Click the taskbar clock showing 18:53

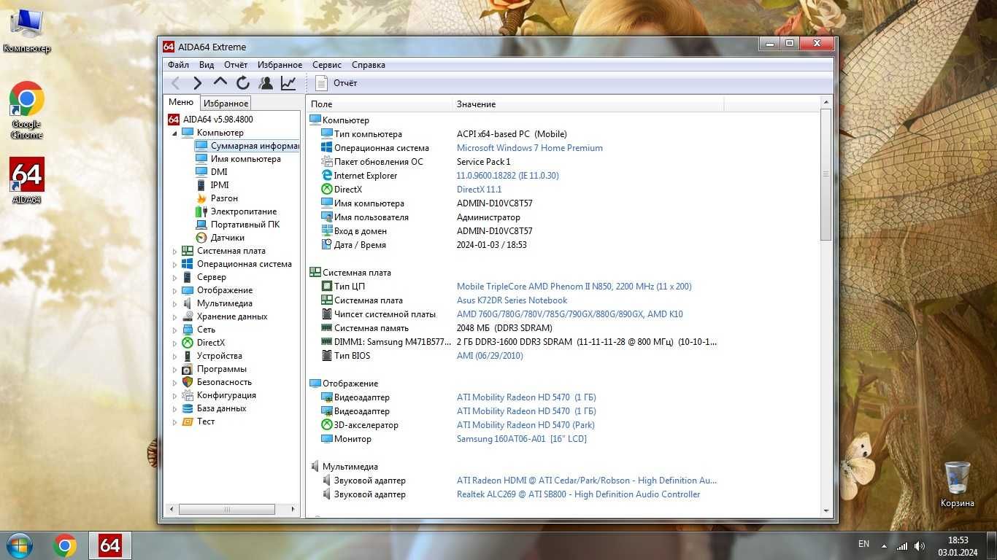(958, 540)
